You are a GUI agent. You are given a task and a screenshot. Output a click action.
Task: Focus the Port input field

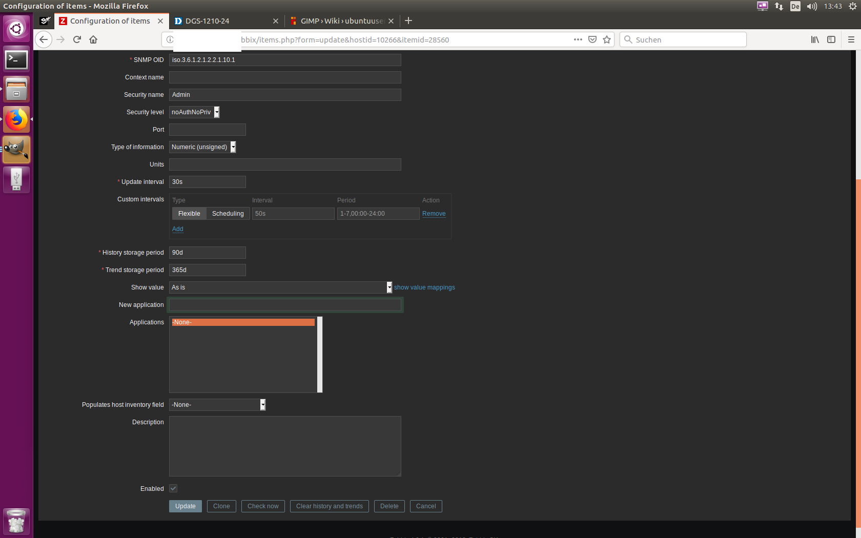(x=208, y=130)
